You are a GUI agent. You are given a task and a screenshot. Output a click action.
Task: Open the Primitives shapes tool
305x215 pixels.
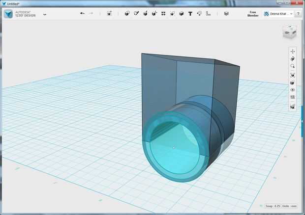click(x=127, y=13)
